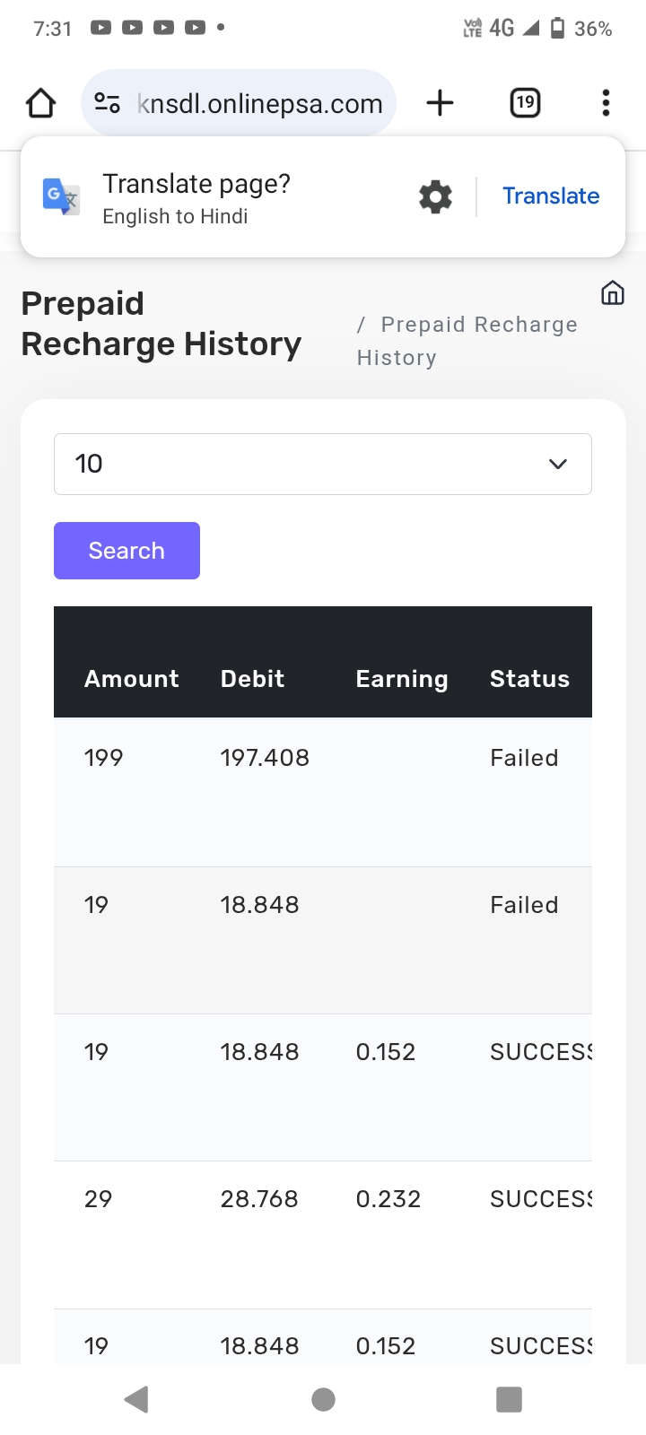Open recent apps with square button

click(509, 1399)
